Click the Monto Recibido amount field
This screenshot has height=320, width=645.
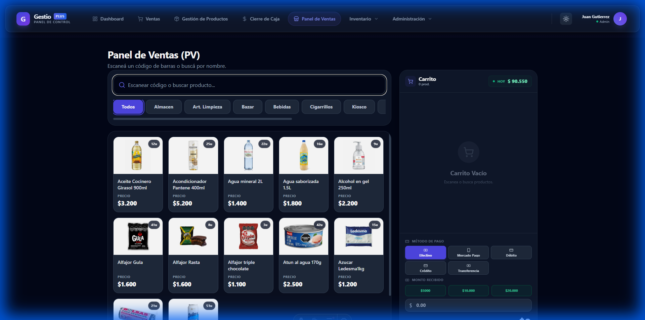tap(468, 305)
